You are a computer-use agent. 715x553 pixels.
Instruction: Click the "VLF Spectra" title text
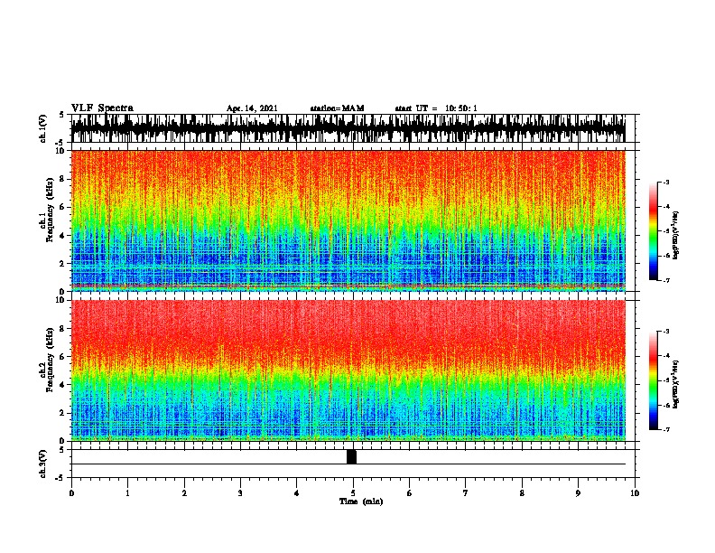[x=102, y=108]
